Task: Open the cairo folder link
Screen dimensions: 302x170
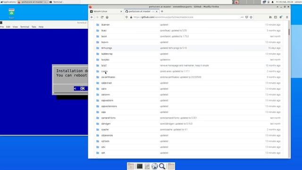Action: coord(104,89)
